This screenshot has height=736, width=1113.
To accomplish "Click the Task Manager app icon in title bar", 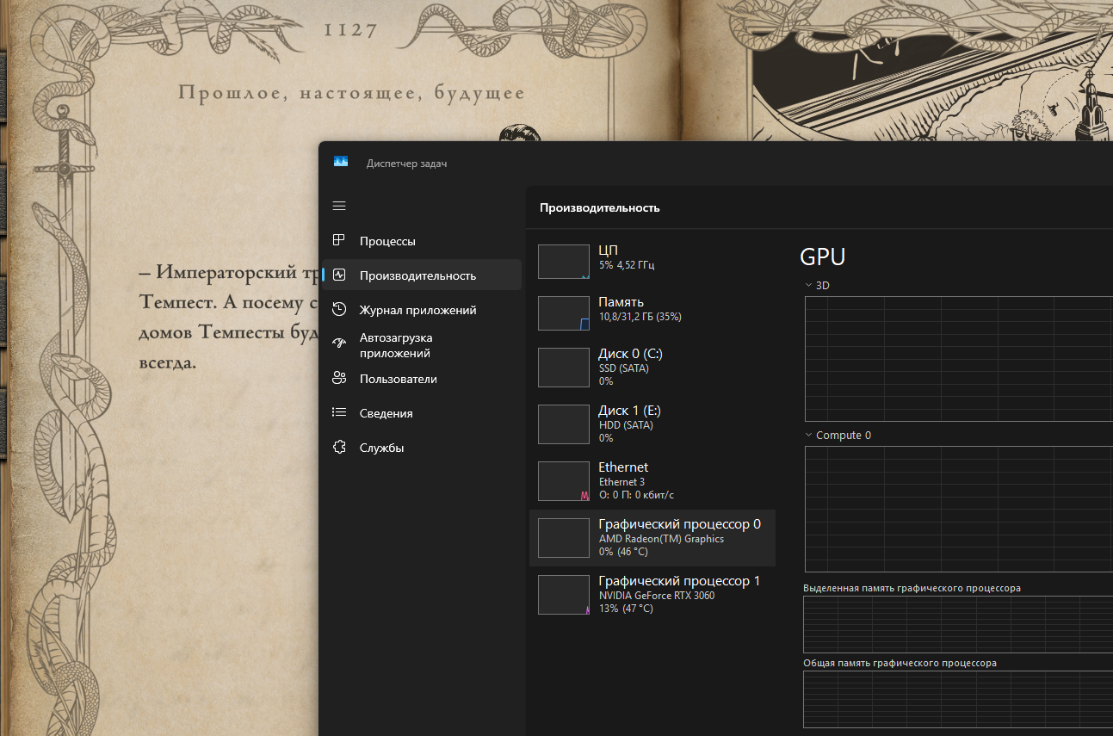I will [x=340, y=162].
